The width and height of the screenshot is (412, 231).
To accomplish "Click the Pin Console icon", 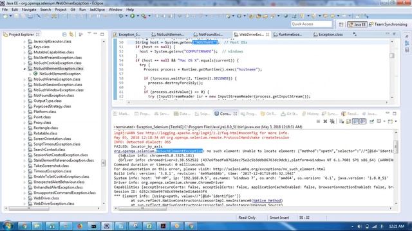I will pos(371,121).
